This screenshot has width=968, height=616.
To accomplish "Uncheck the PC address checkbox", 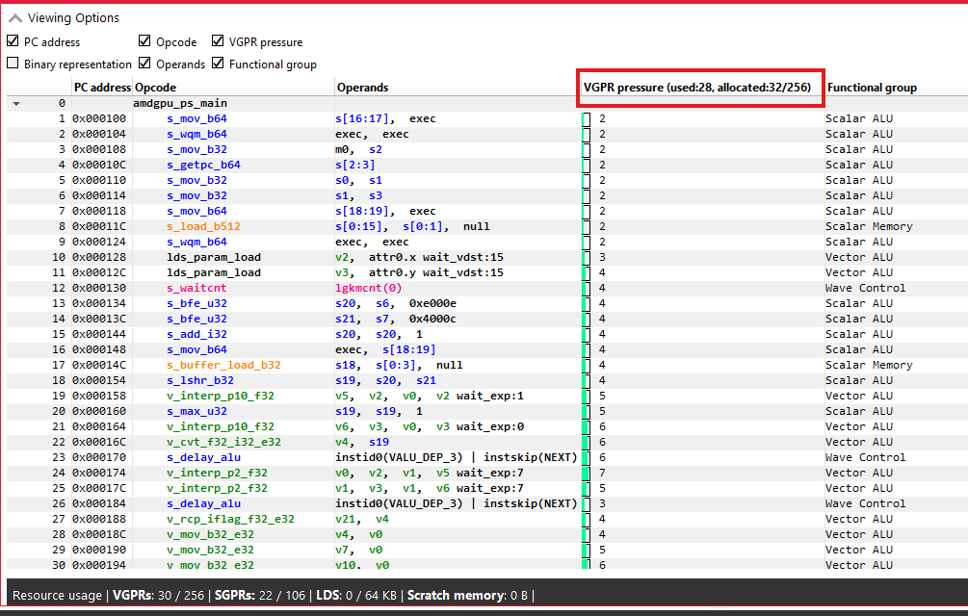I will [13, 41].
